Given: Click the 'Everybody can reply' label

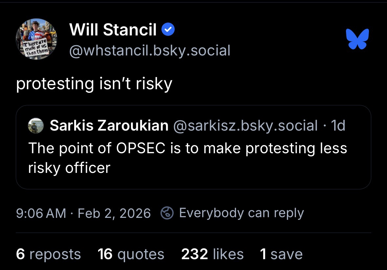Looking at the screenshot, I should click(241, 213).
